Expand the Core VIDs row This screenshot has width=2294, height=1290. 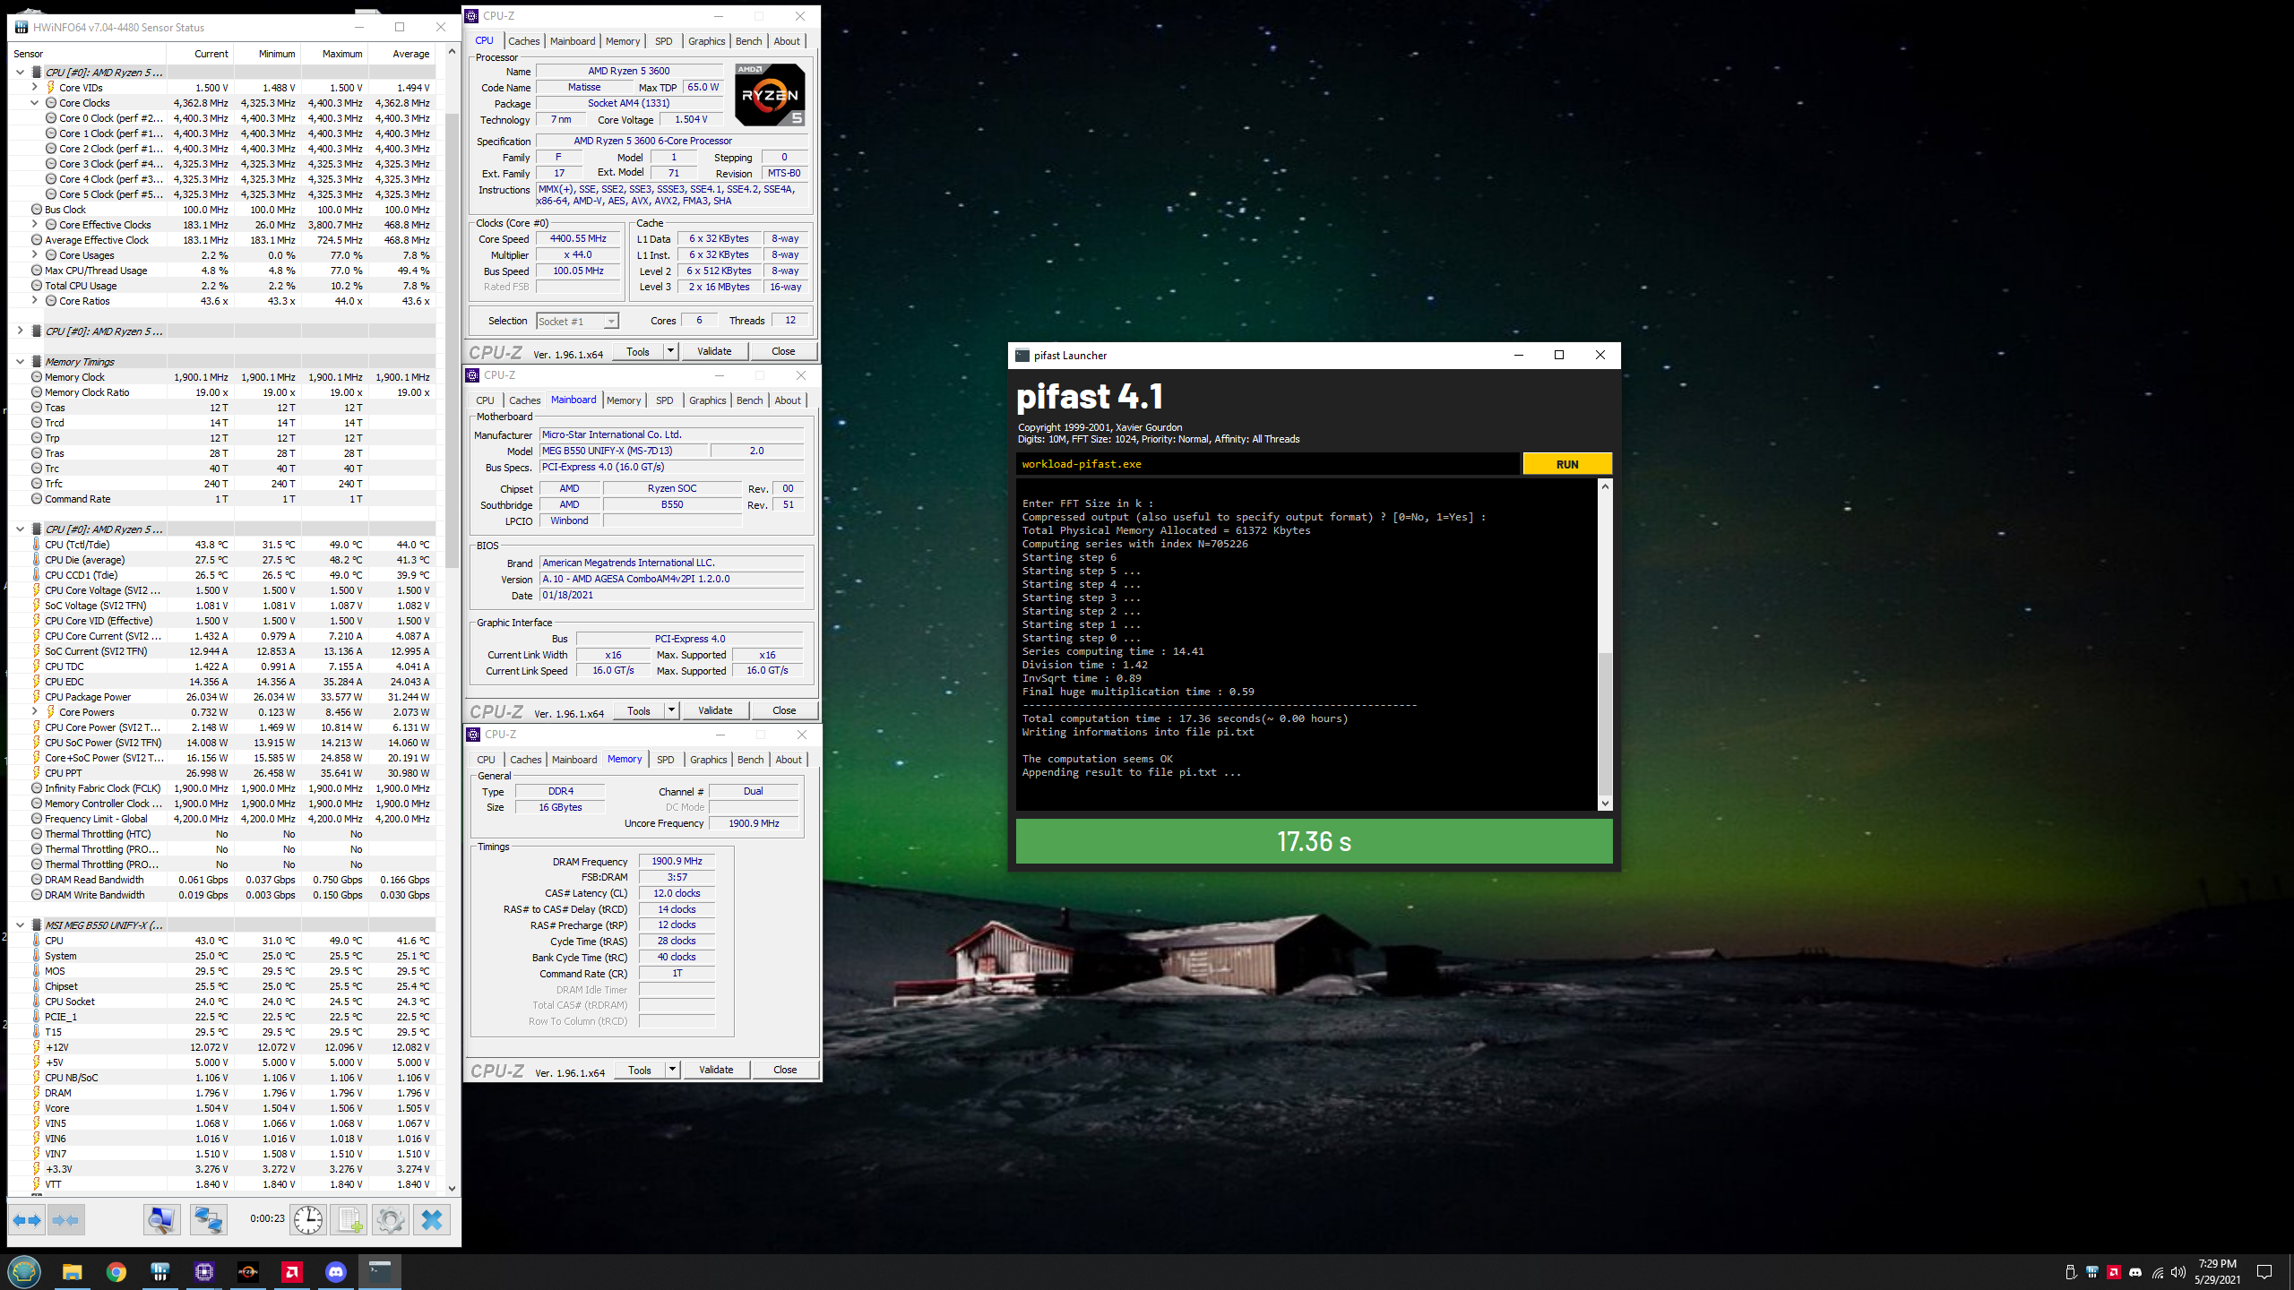pos(35,88)
